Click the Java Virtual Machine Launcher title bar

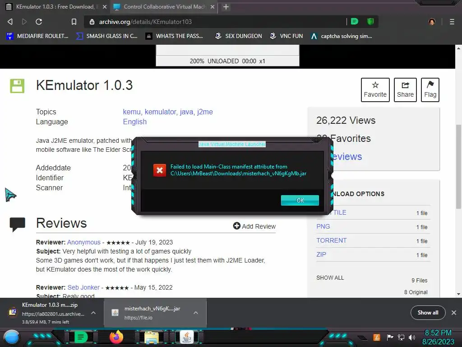pyautogui.click(x=232, y=144)
